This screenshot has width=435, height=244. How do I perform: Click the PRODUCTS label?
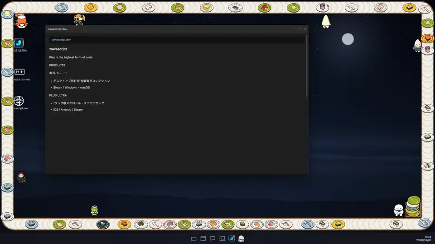tap(57, 65)
